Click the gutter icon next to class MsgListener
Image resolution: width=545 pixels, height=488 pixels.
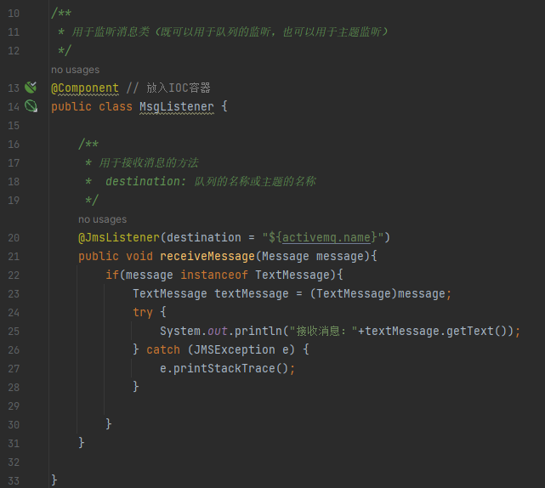point(31,106)
